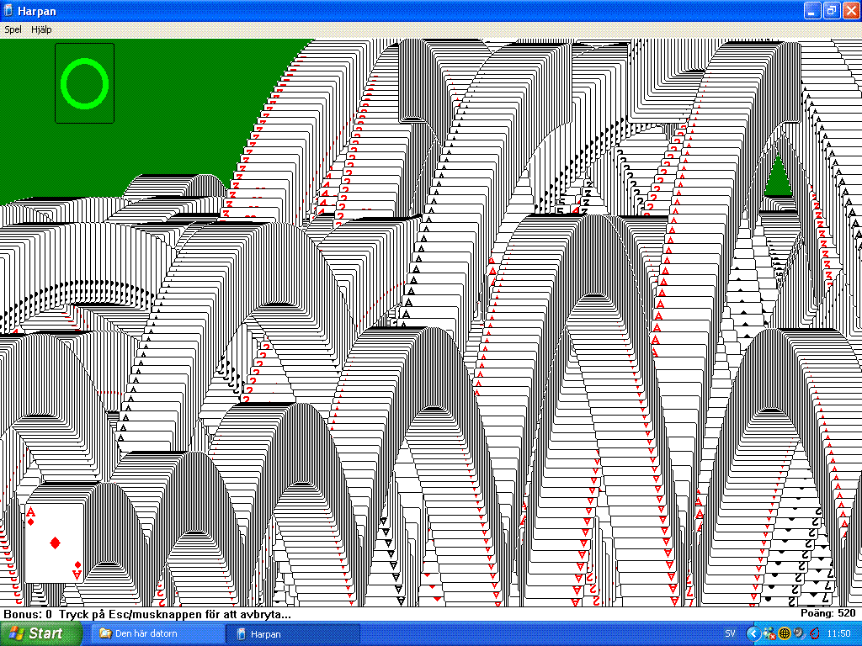Click the empty deck slot with green circle
This screenshot has height=646, width=862.
[x=84, y=83]
